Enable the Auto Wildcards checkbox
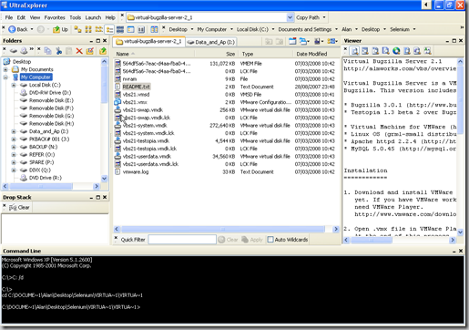The image size is (469, 330). pyautogui.click(x=270, y=240)
